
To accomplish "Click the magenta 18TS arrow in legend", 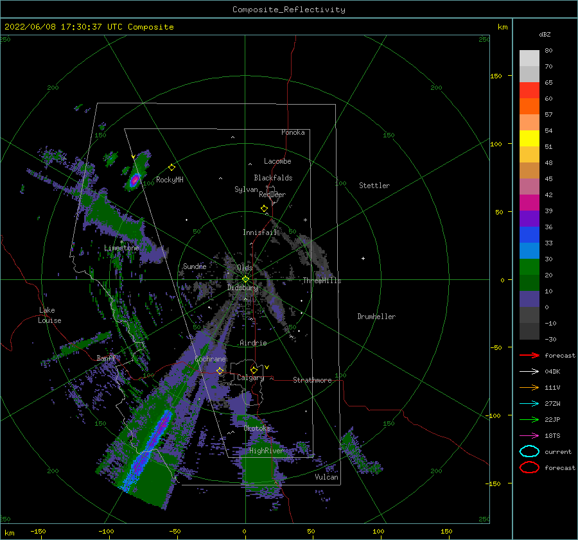I will coord(529,435).
